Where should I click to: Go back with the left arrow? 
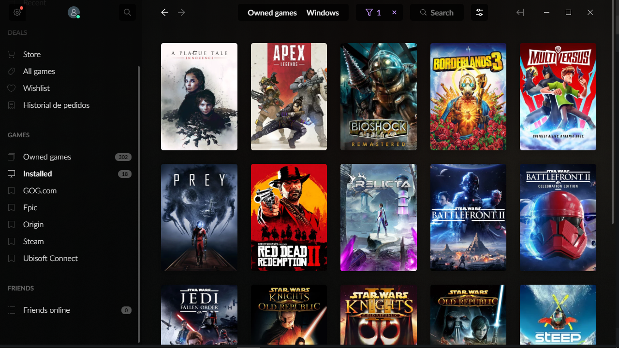coord(164,13)
